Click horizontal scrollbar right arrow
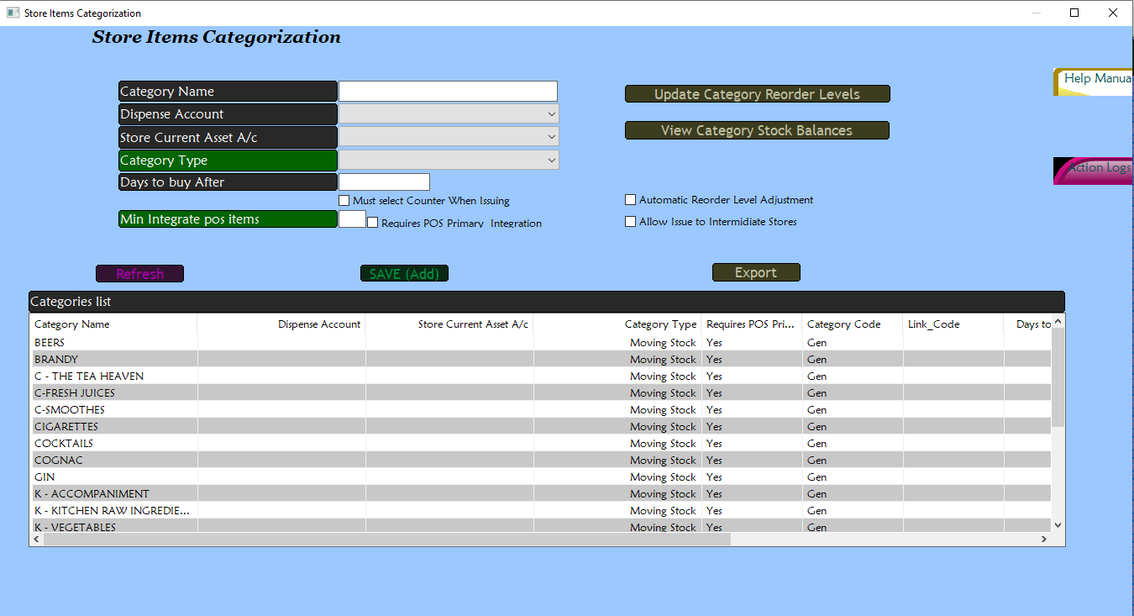Screen dimensions: 1134x616 point(1044,540)
